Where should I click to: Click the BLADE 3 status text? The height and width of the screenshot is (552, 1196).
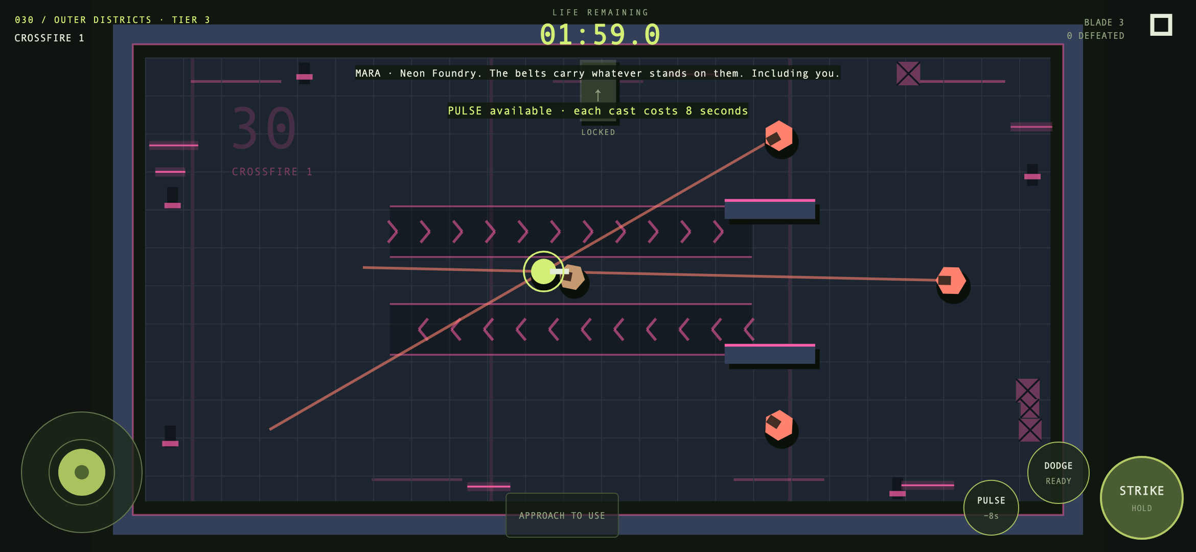pyautogui.click(x=1104, y=22)
